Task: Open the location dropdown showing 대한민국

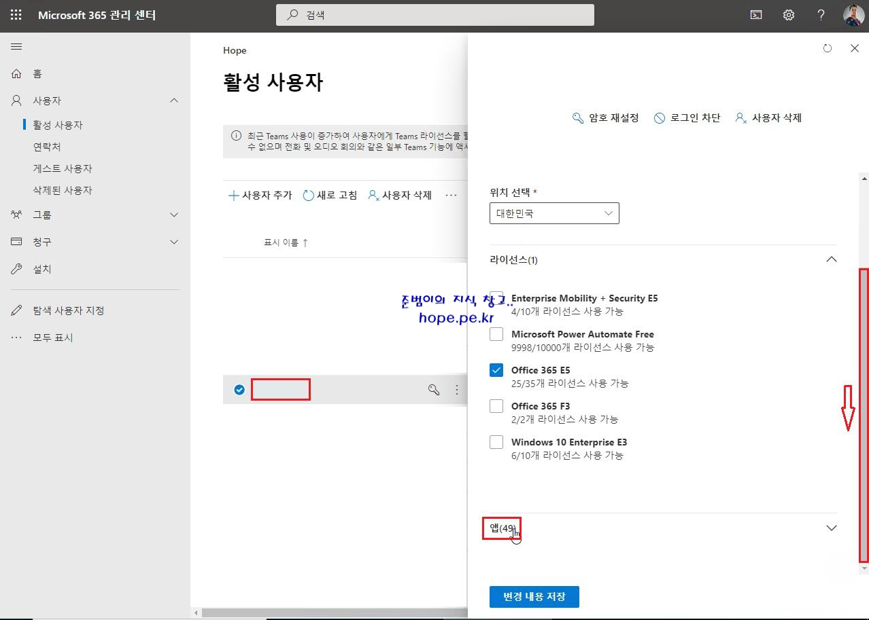Action: coord(554,213)
